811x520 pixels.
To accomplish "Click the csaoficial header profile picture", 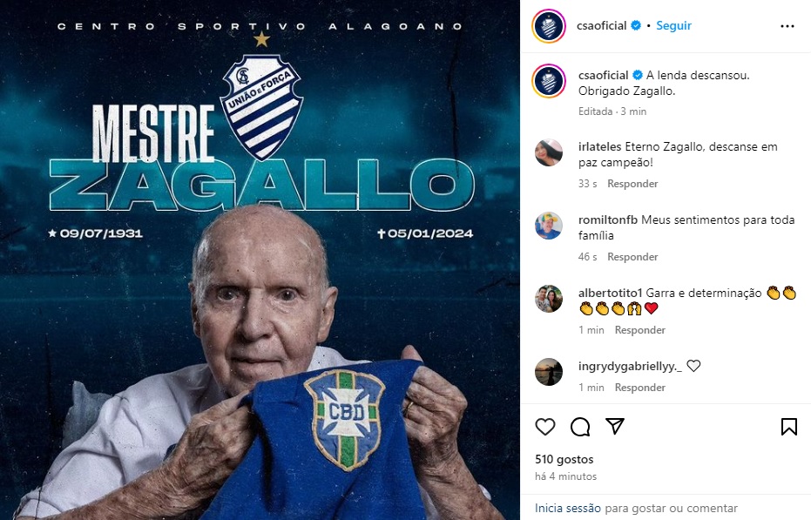I will (x=549, y=26).
